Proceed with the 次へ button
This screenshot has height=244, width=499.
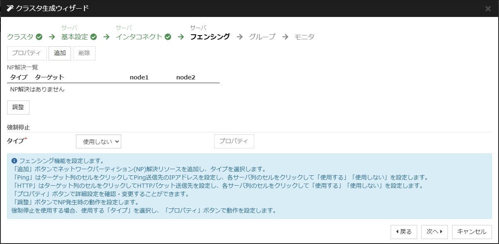[x=435, y=232]
